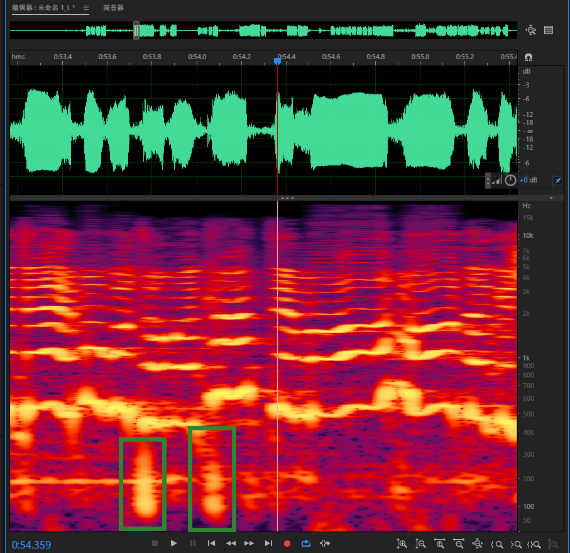Click the Play button in transport controls
Screen dimensions: 570x553
(x=174, y=543)
